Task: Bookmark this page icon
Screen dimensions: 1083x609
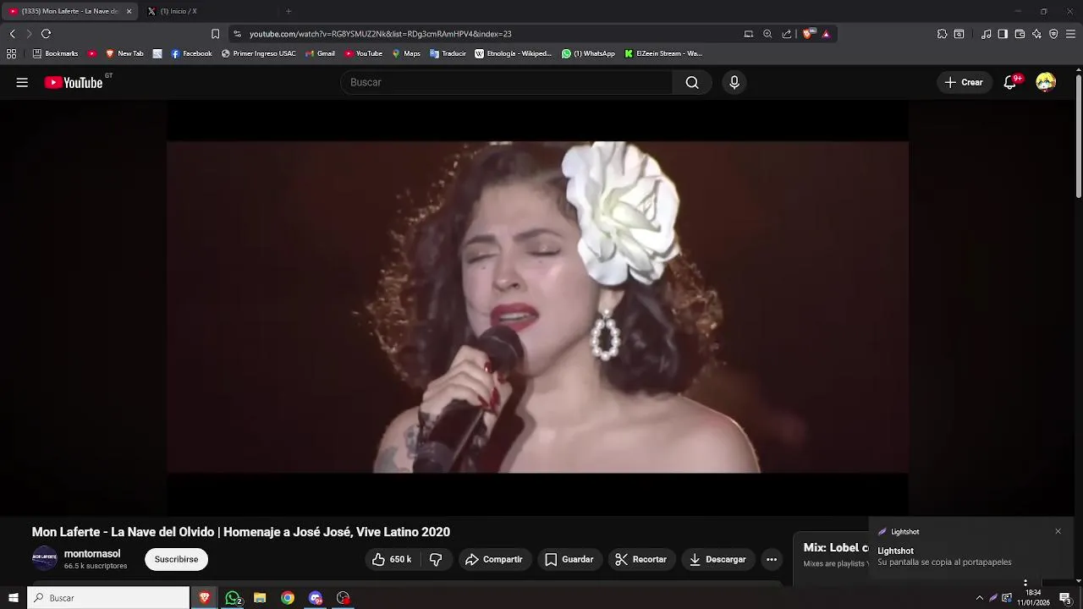Action: 215,34
